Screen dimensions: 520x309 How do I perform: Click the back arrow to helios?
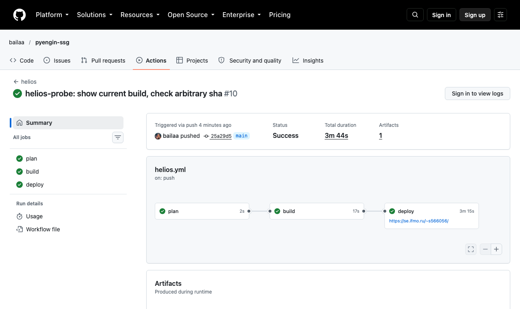point(16,82)
